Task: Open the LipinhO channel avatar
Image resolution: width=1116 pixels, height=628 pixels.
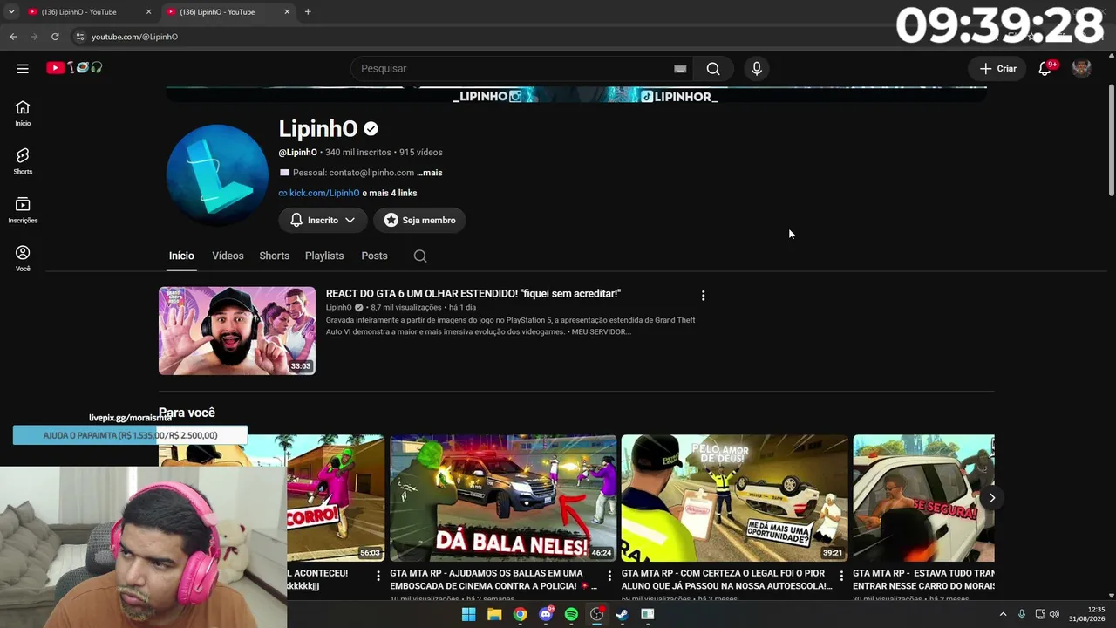Action: click(x=217, y=175)
